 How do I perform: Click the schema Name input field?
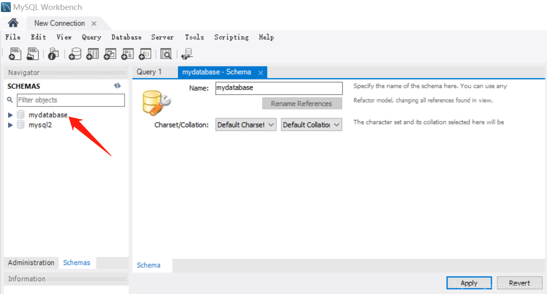click(x=279, y=88)
